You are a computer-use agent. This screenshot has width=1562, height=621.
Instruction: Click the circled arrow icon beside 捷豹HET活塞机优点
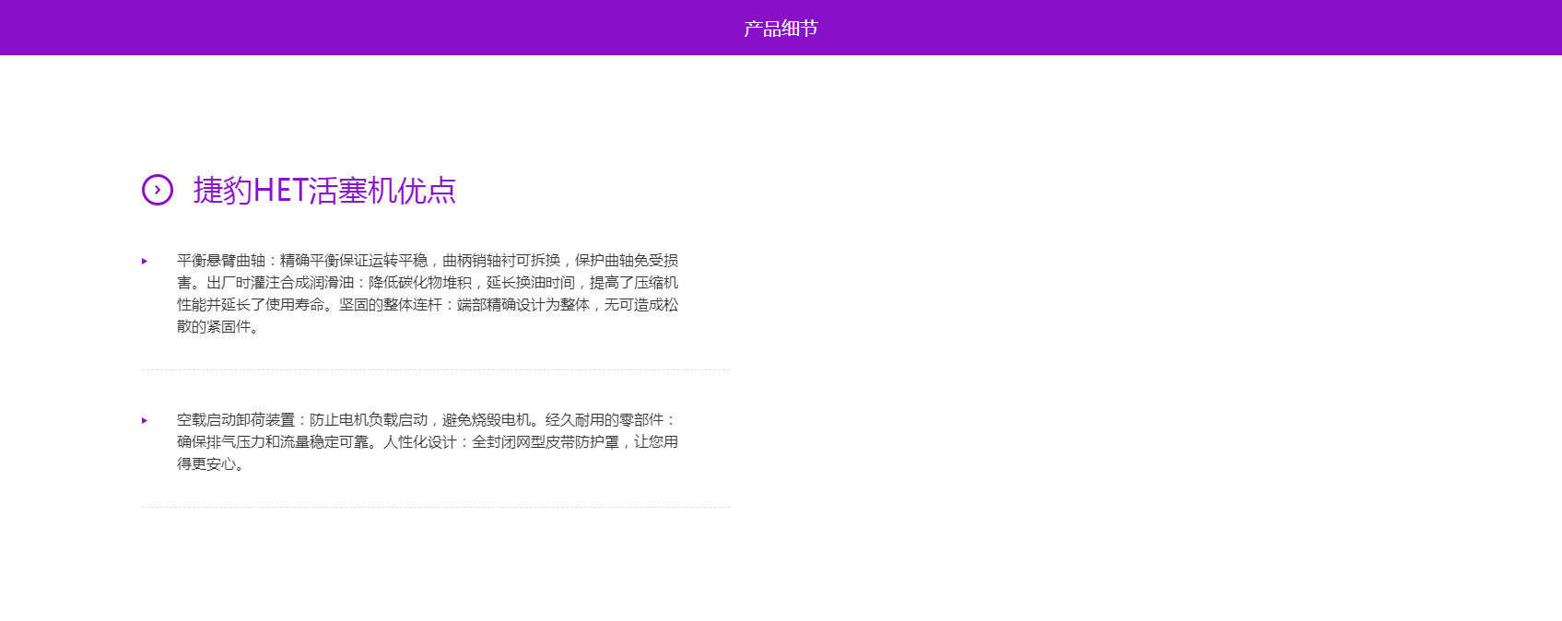coord(158,190)
